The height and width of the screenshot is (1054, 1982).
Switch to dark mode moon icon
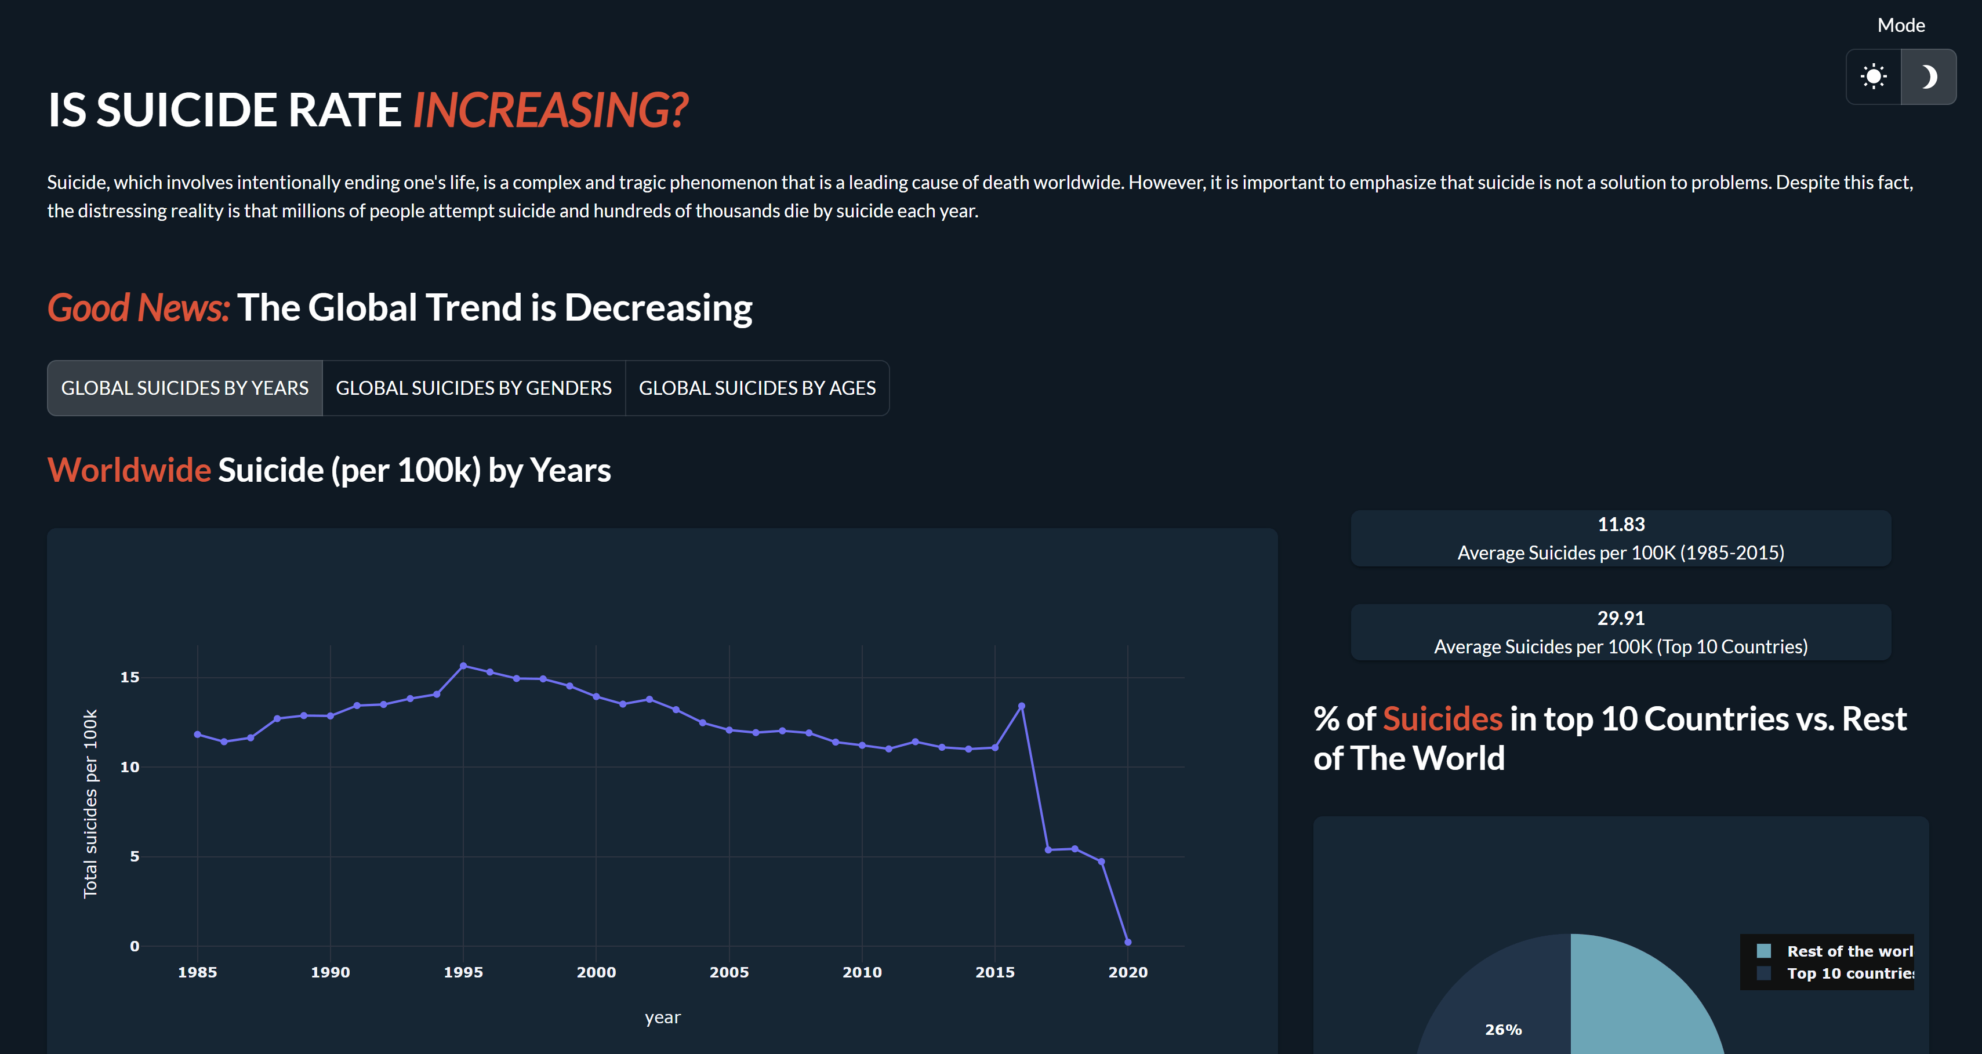click(1929, 77)
